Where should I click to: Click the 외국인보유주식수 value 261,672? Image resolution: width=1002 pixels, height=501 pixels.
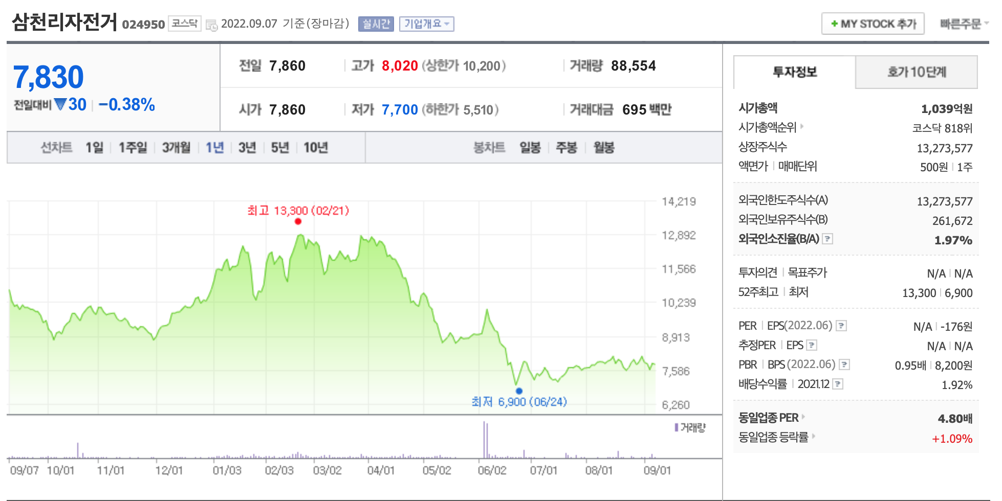[952, 221]
